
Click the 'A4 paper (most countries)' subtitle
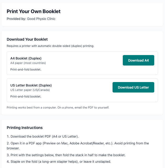tap(28, 63)
